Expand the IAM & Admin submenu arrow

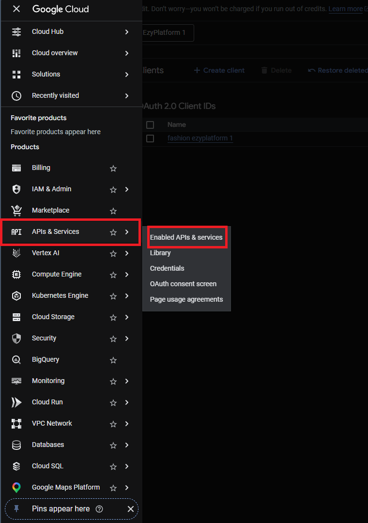(127, 189)
